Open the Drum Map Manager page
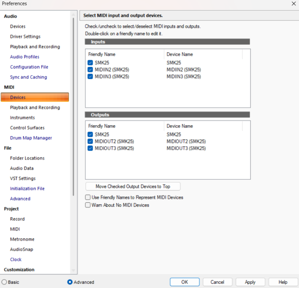 pyautogui.click(x=31, y=138)
